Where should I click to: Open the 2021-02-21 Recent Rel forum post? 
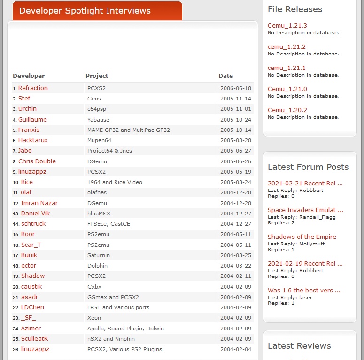pos(305,183)
